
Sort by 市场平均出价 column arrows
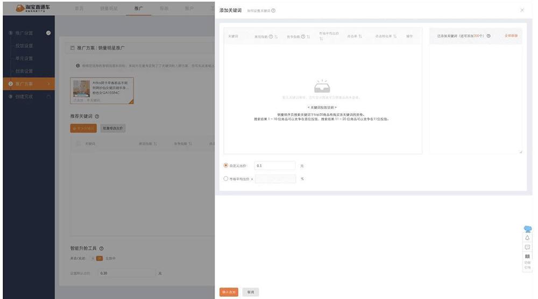tap(321, 39)
